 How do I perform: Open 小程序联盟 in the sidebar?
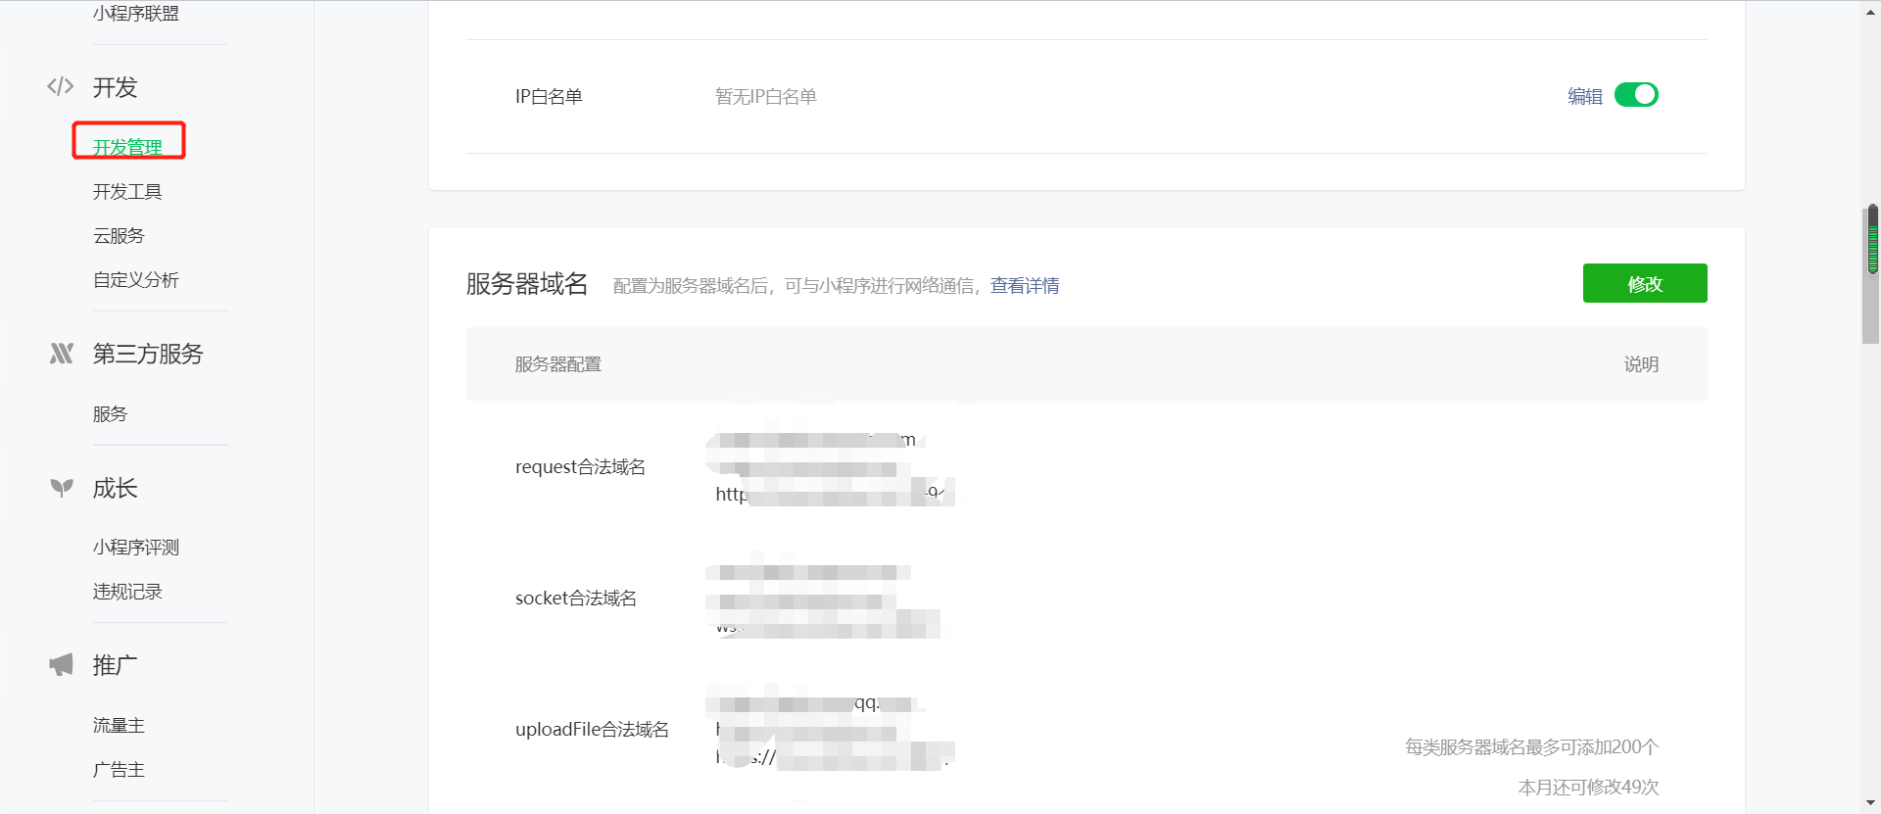pyautogui.click(x=136, y=14)
